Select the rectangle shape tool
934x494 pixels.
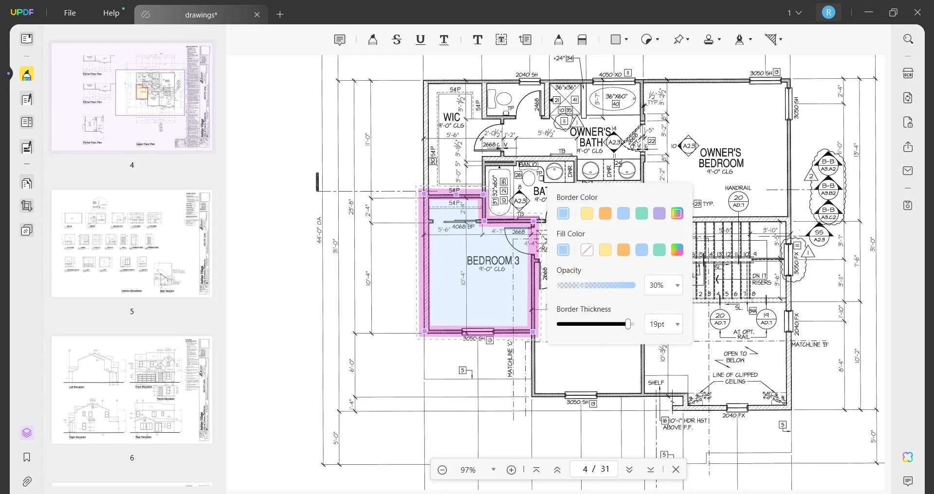[616, 39]
